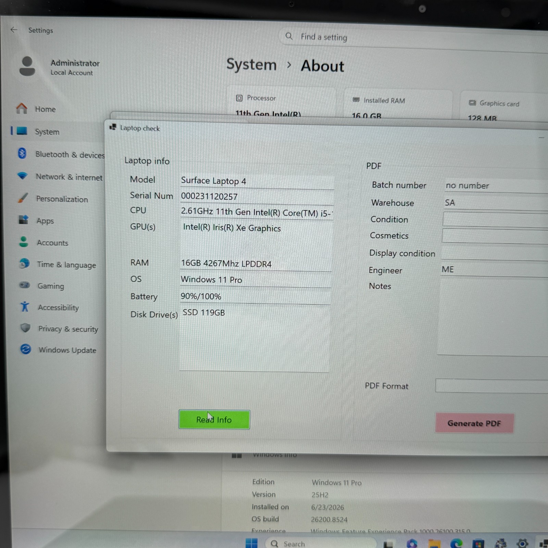Screen dimensions: 548x548
Task: Open the Cosmetics dropdown
Action: pyautogui.click(x=495, y=236)
